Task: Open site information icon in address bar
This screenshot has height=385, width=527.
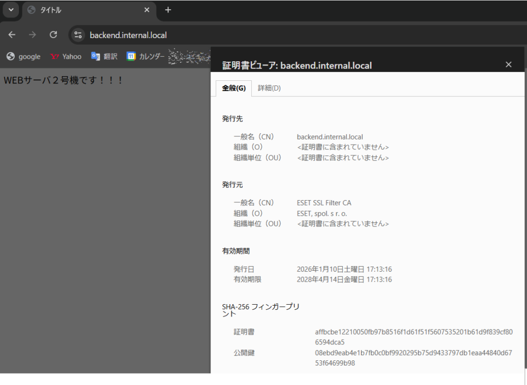Action: pyautogui.click(x=78, y=35)
